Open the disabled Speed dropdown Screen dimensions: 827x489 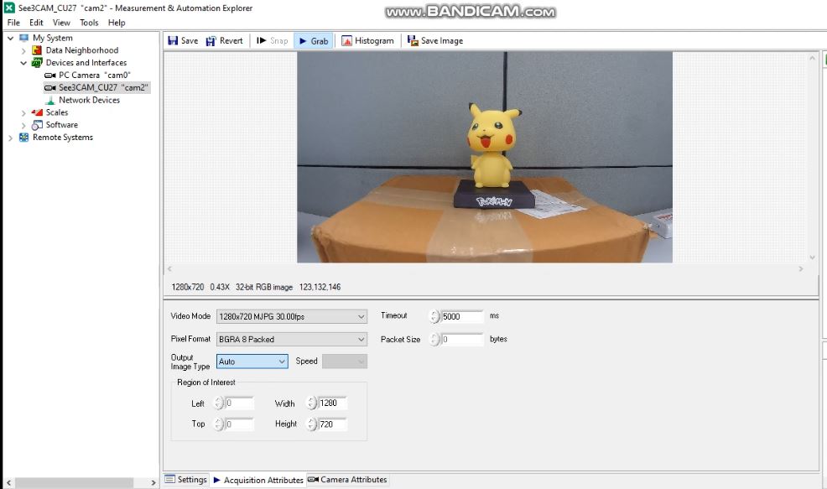pyautogui.click(x=345, y=362)
